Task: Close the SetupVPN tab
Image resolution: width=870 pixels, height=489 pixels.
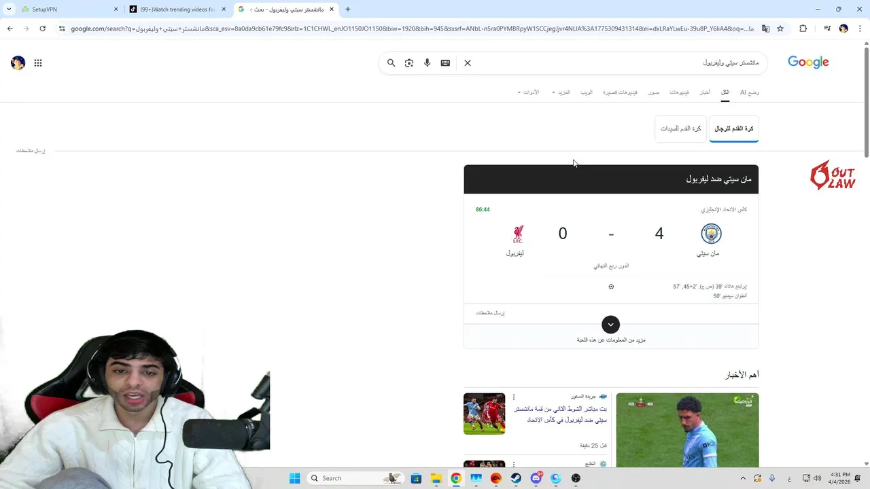Action: pos(116,10)
